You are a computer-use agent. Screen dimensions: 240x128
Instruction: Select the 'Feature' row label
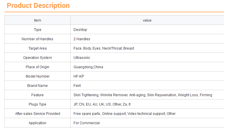point(38,95)
